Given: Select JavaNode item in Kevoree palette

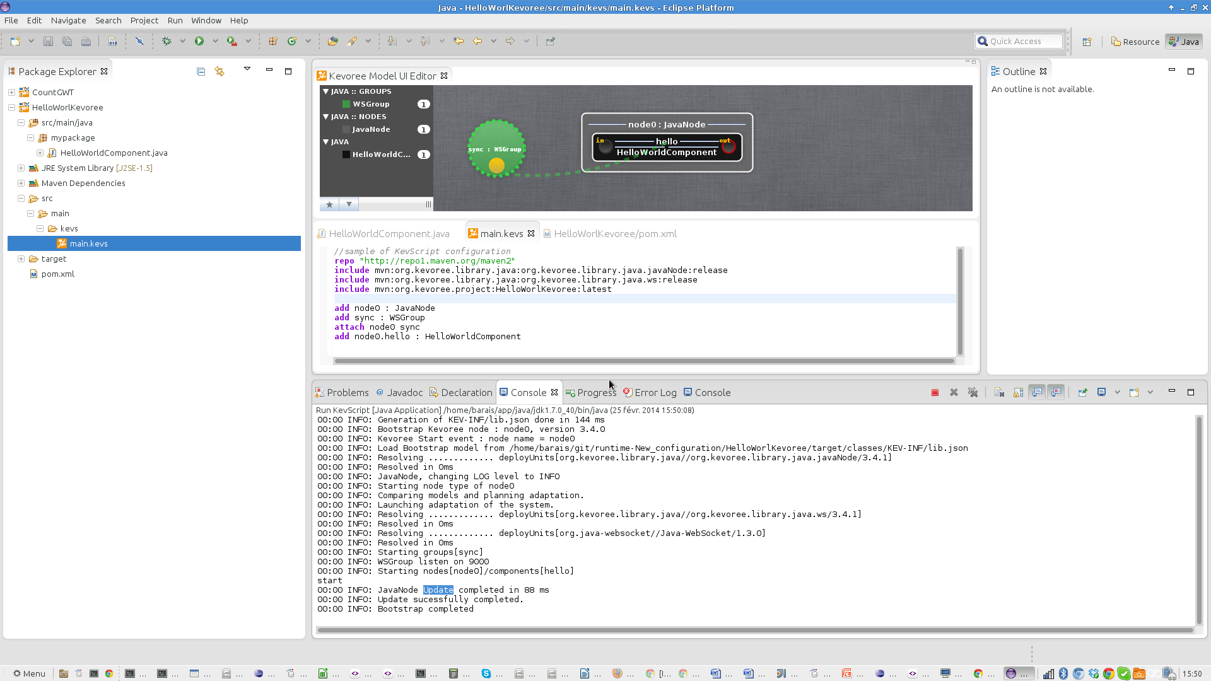Looking at the screenshot, I should pos(371,129).
